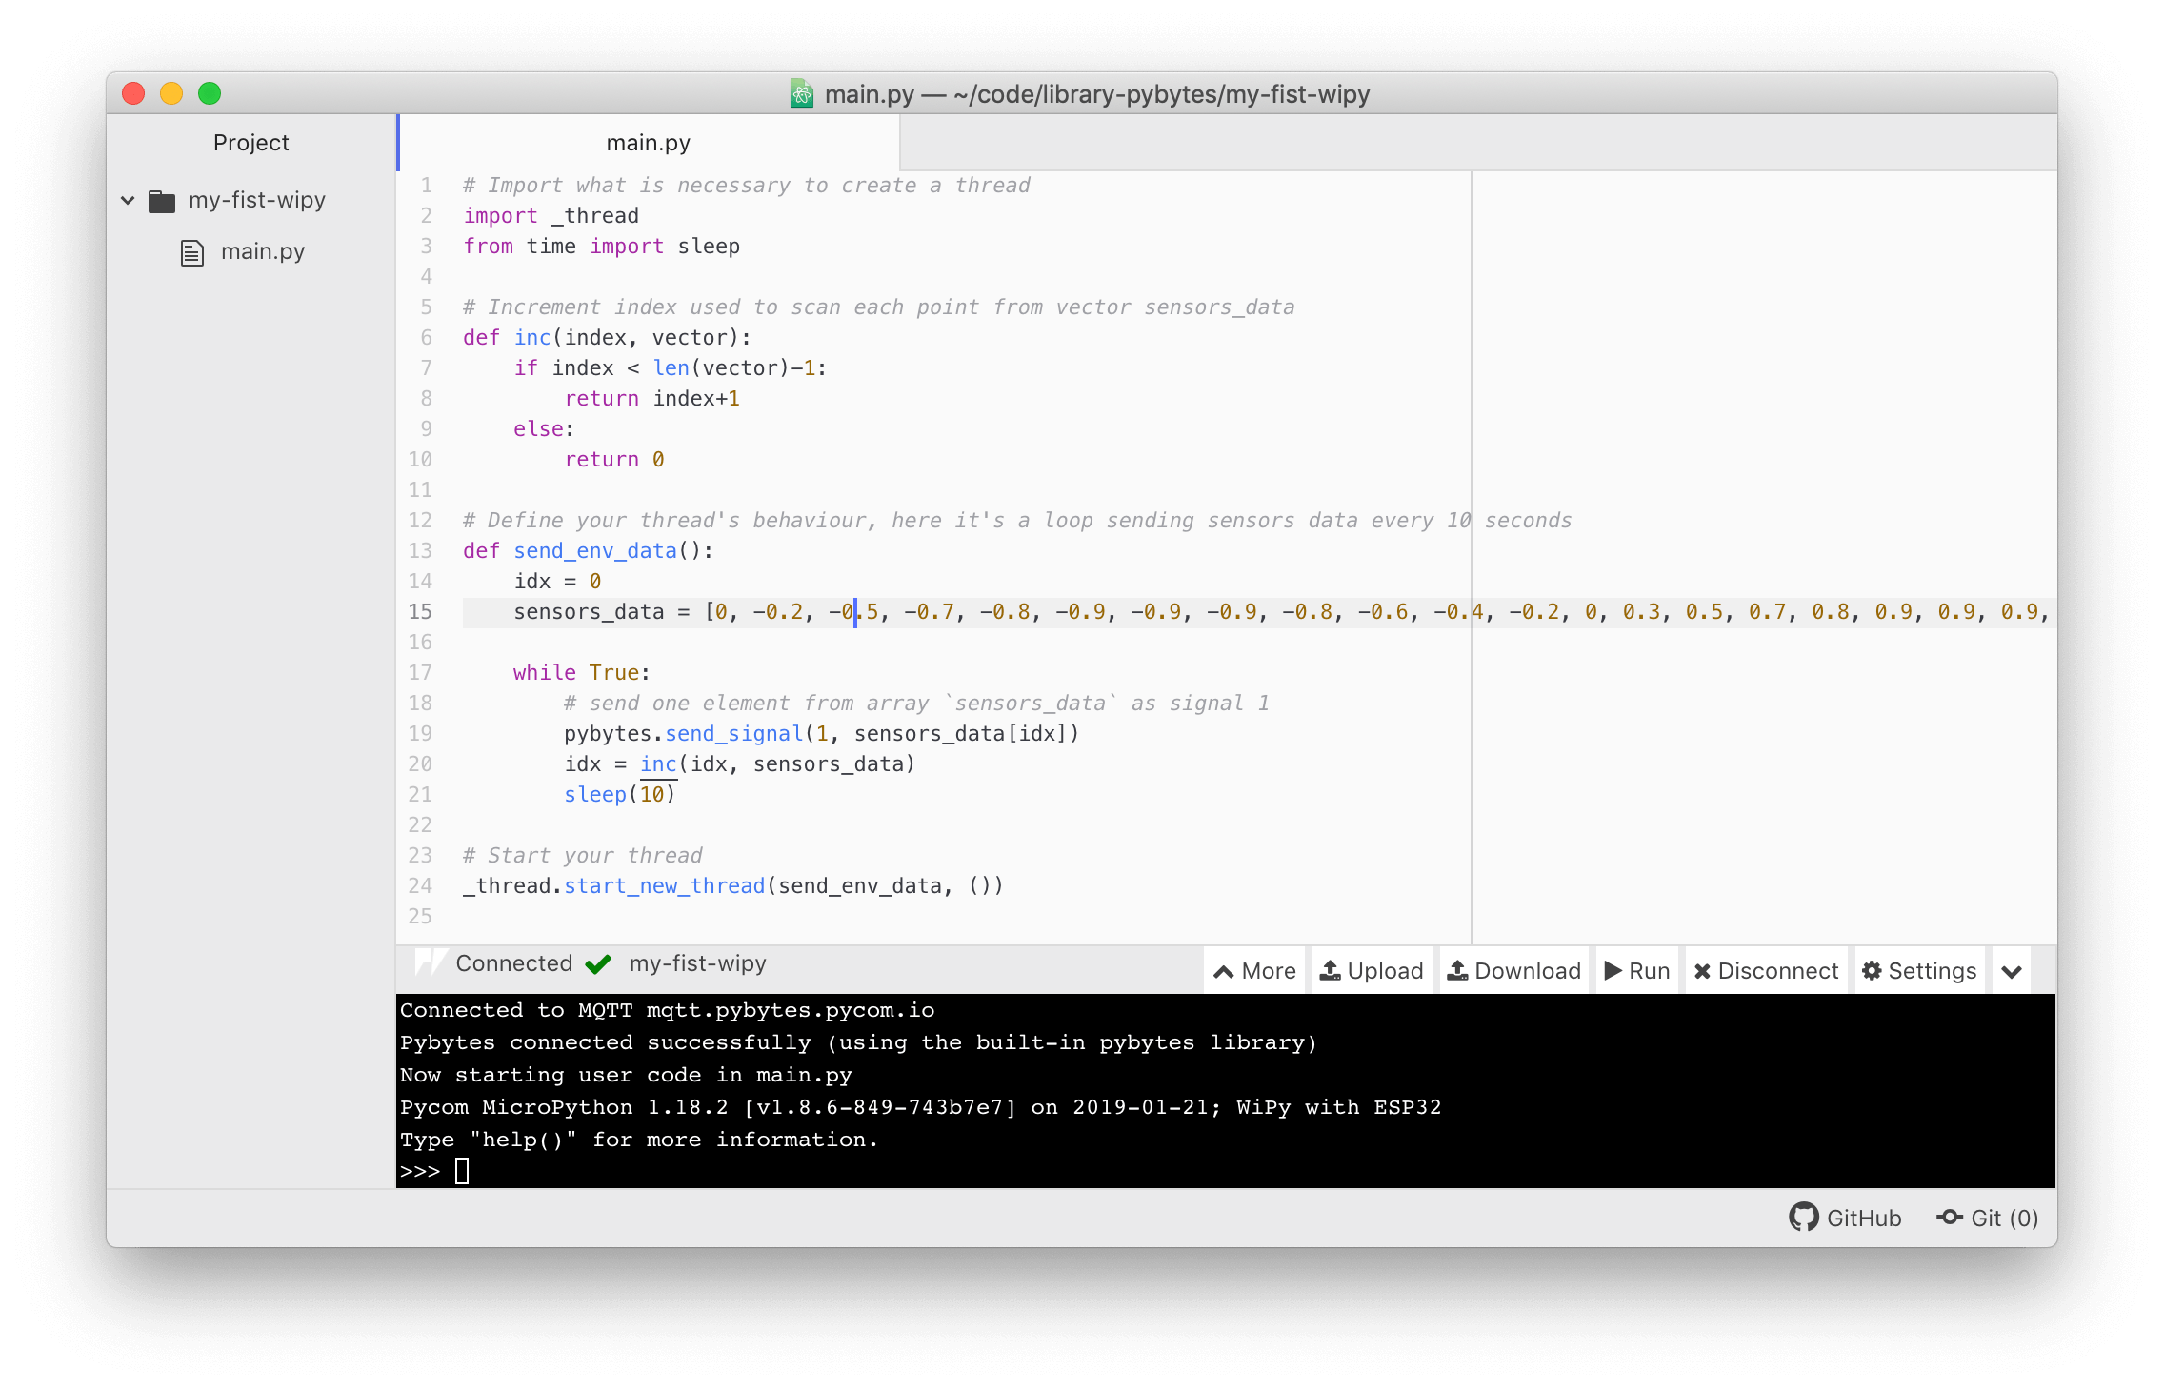Click the terminal prompt input cursor
The height and width of the screenshot is (1388, 2164).
click(462, 1171)
